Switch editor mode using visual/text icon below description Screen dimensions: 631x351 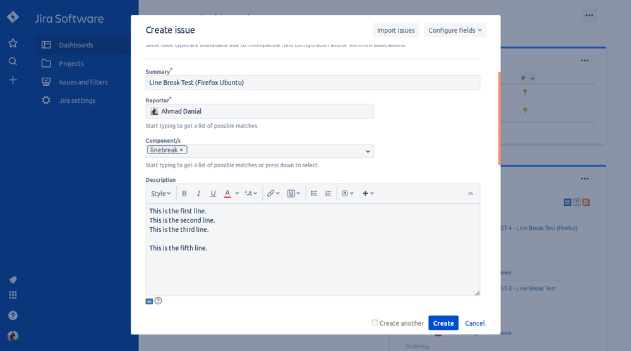[x=149, y=301]
